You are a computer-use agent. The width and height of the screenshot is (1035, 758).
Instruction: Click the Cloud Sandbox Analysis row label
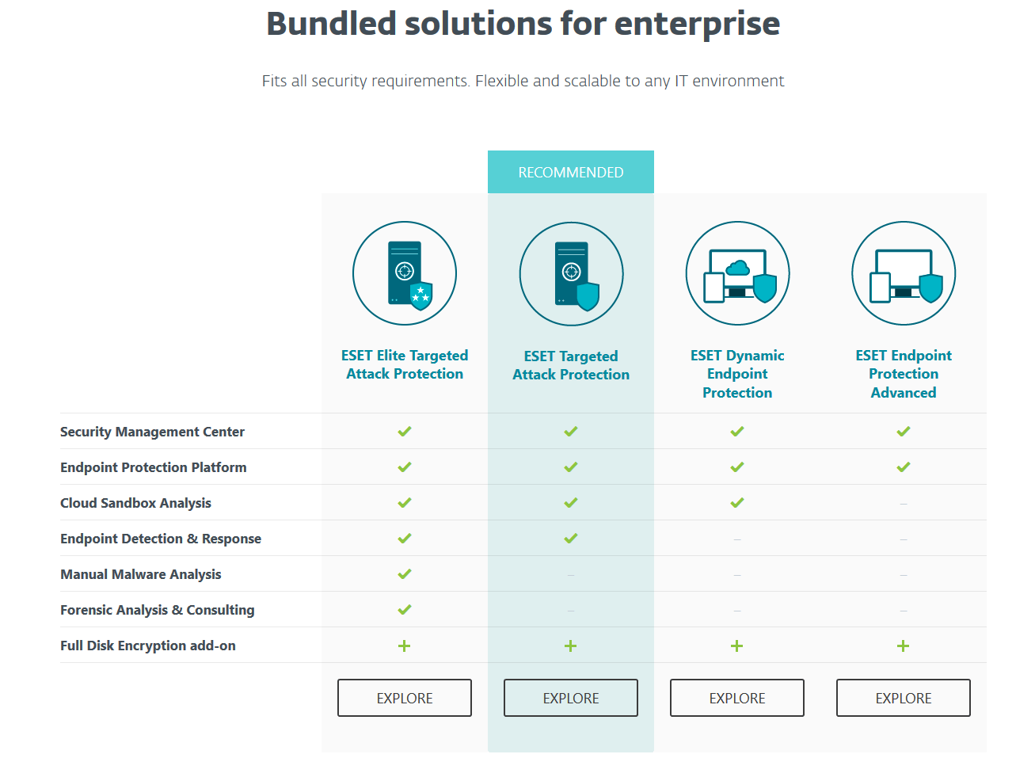tap(135, 503)
